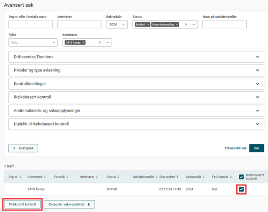
Task: Clear the Kommune selection field
Action: click(99, 43)
